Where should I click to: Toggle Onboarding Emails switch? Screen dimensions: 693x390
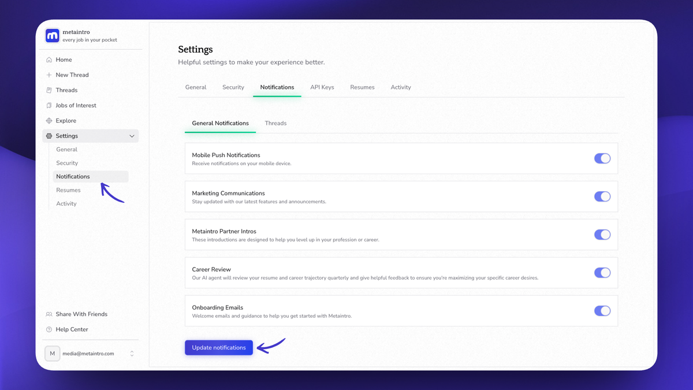click(x=602, y=311)
